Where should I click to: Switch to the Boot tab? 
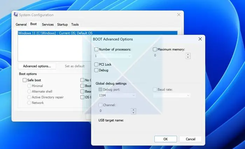click(34, 24)
